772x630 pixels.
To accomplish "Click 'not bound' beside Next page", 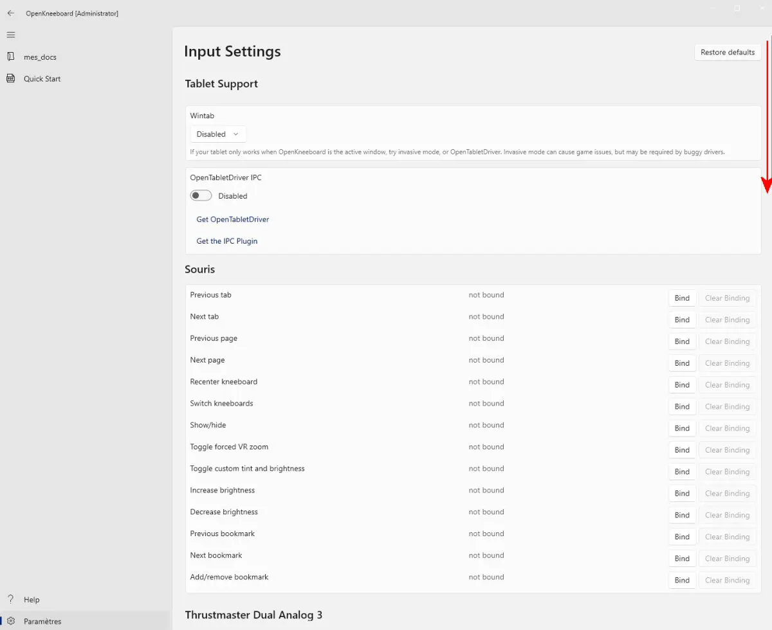I will (486, 360).
